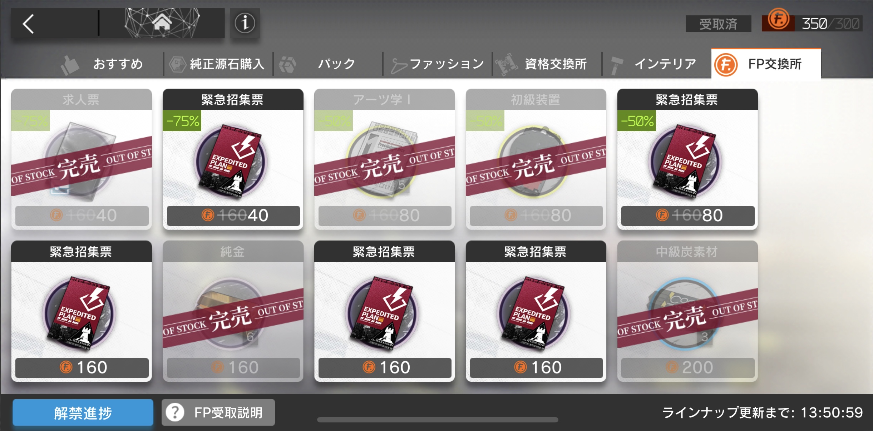Click the 解禁進捗 button

[x=83, y=412]
